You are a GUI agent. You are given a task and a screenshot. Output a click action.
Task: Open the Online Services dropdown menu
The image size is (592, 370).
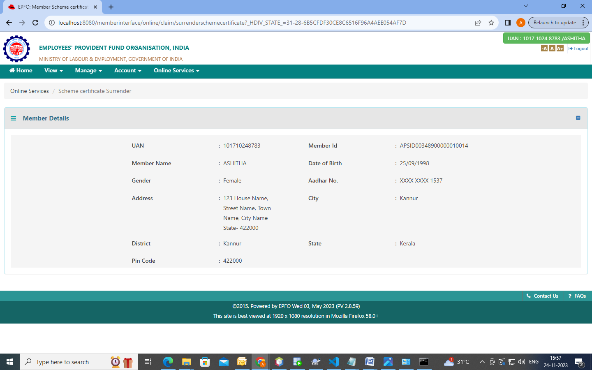176,71
